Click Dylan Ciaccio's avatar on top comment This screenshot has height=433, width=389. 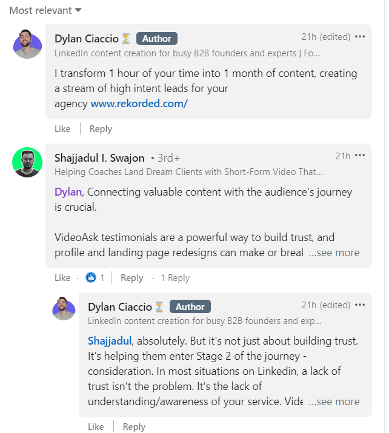pyautogui.click(x=27, y=44)
